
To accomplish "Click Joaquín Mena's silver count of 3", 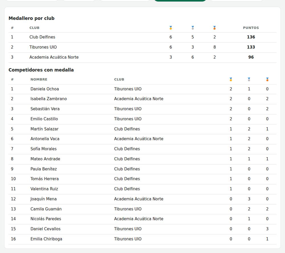I will tap(249, 199).
